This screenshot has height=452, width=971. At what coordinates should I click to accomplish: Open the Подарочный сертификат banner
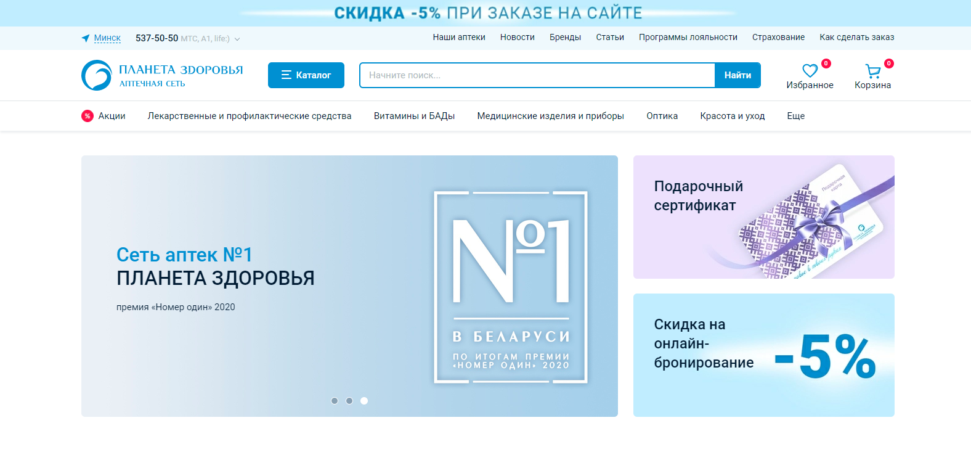(764, 217)
